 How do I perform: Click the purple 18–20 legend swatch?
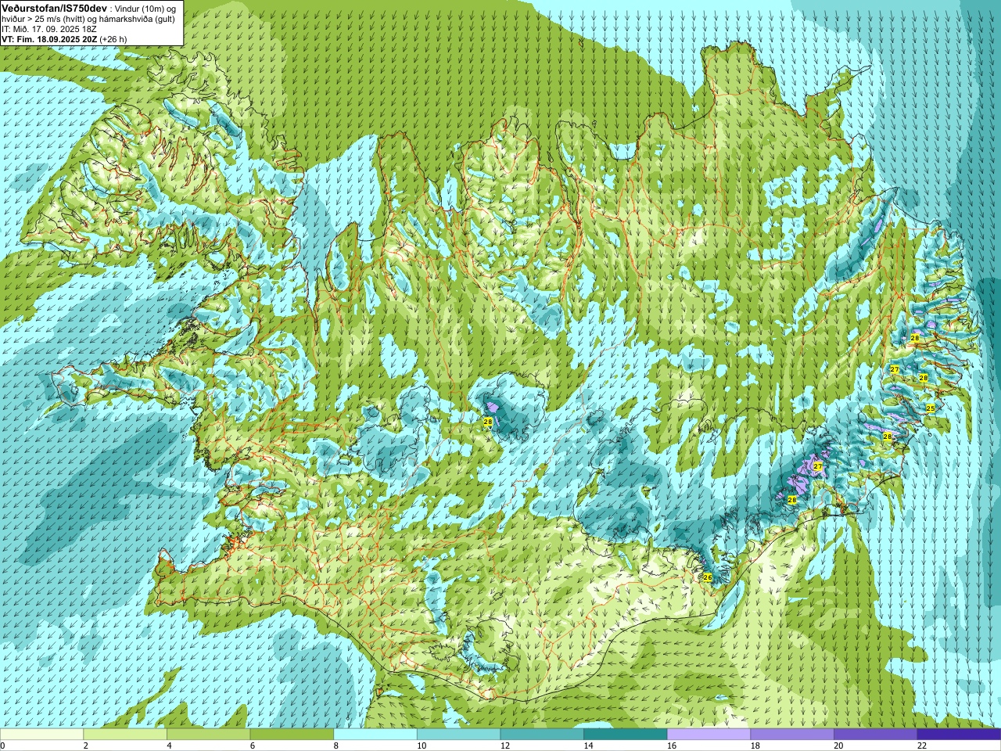pos(792,735)
